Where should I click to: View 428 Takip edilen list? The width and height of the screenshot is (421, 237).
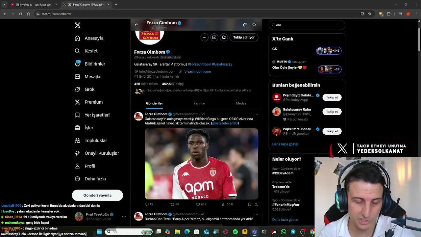[146, 84]
